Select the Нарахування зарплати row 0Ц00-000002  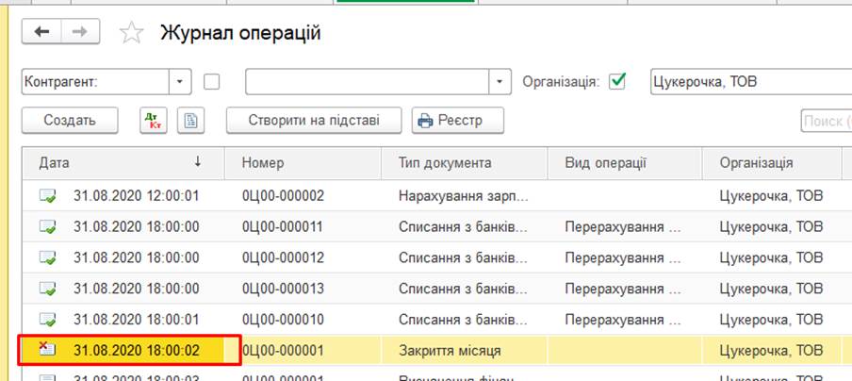coord(462,196)
